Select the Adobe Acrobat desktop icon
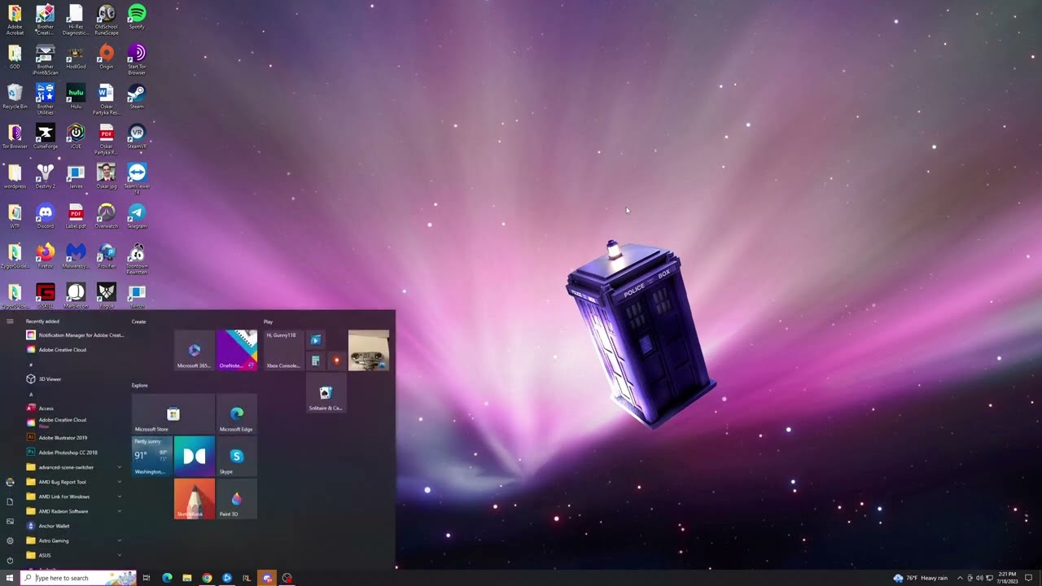Screen dimensions: 1042x586 (15, 20)
